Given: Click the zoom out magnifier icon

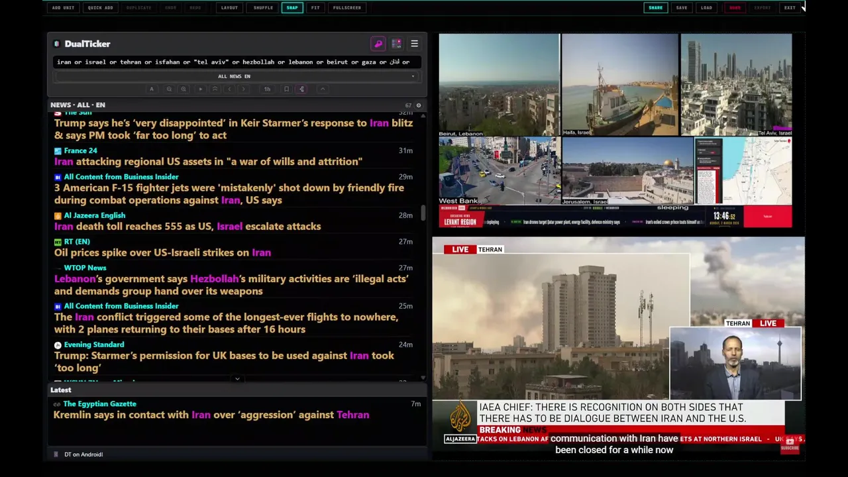Looking at the screenshot, I should pos(169,89).
